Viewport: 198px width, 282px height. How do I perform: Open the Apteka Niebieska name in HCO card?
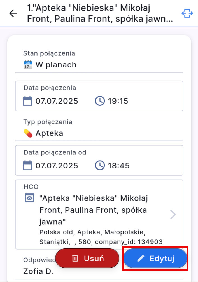(x=94, y=210)
